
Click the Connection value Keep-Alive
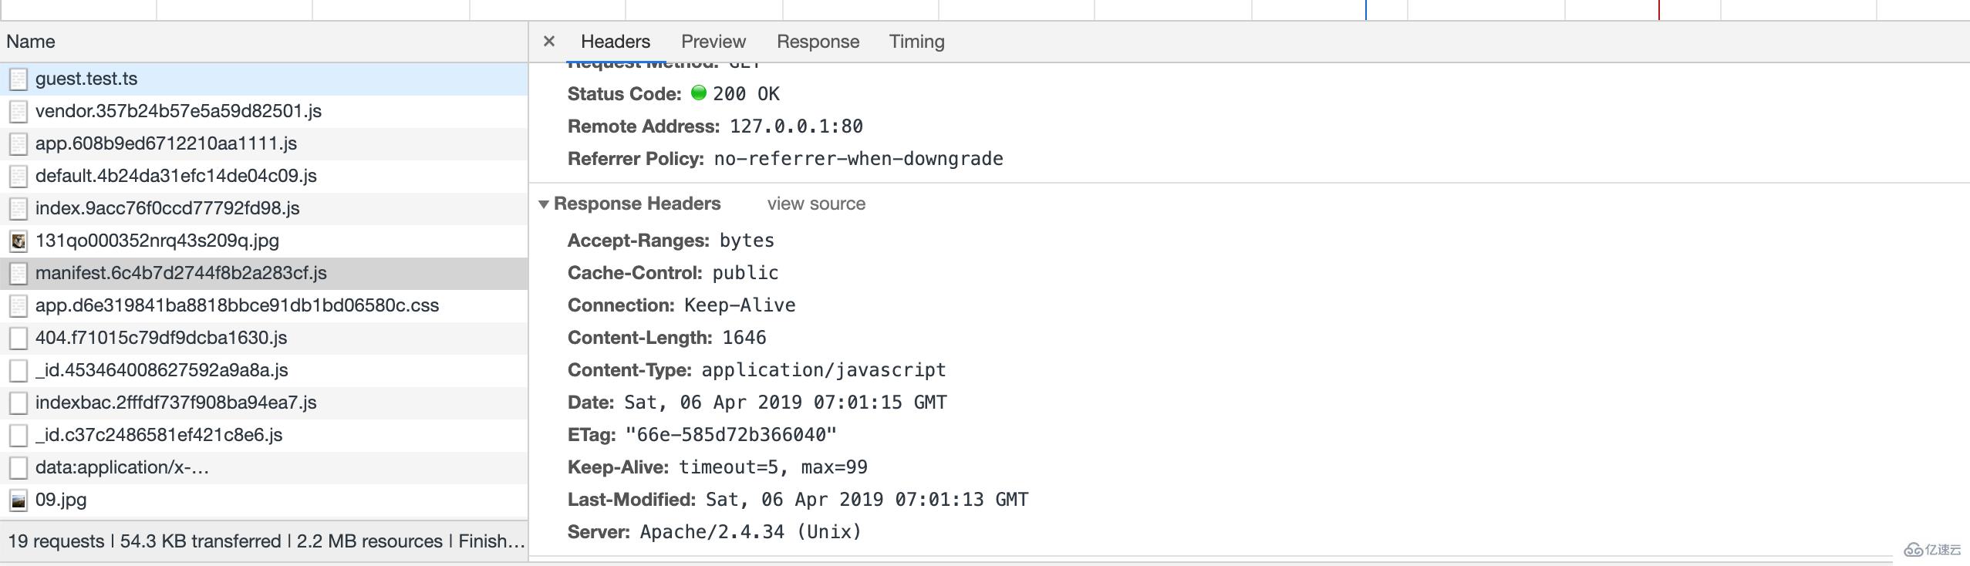740,305
